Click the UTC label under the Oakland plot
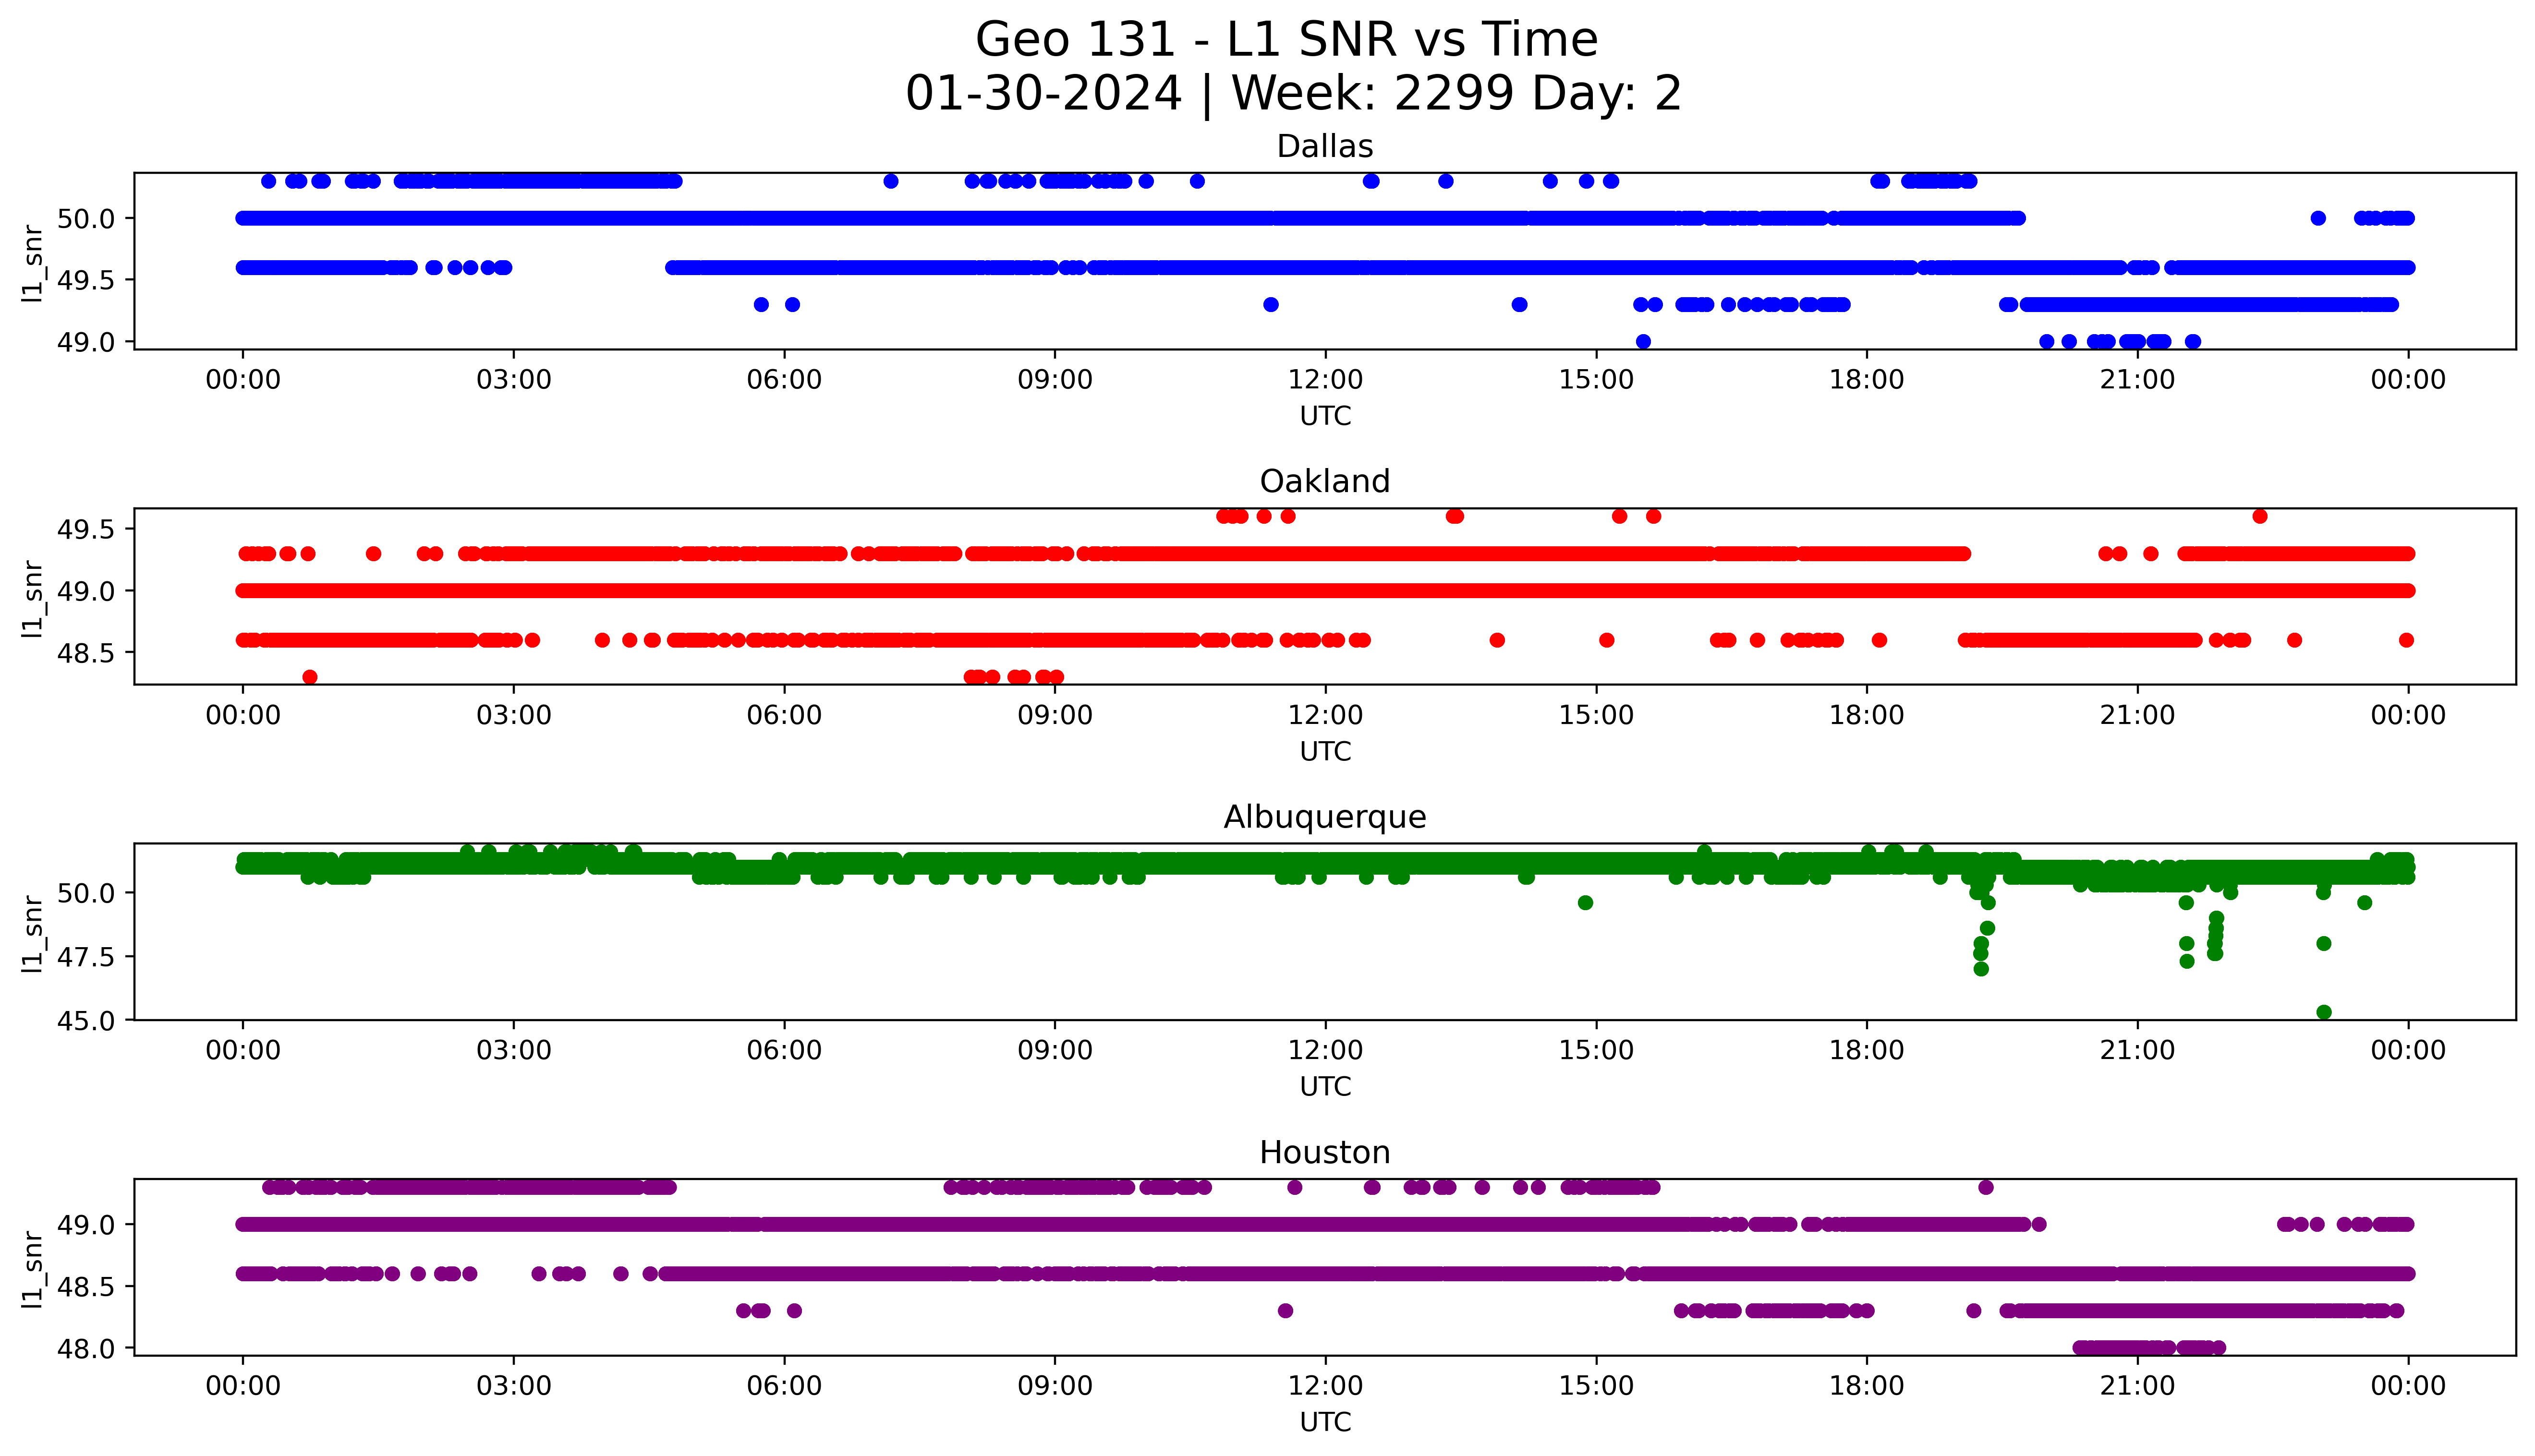2535x1456 pixels. coord(1325,752)
